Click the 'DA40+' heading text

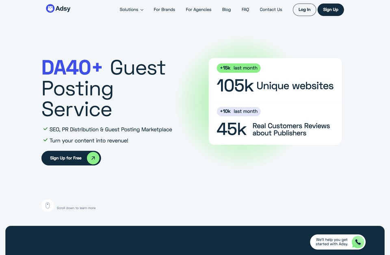(72, 67)
